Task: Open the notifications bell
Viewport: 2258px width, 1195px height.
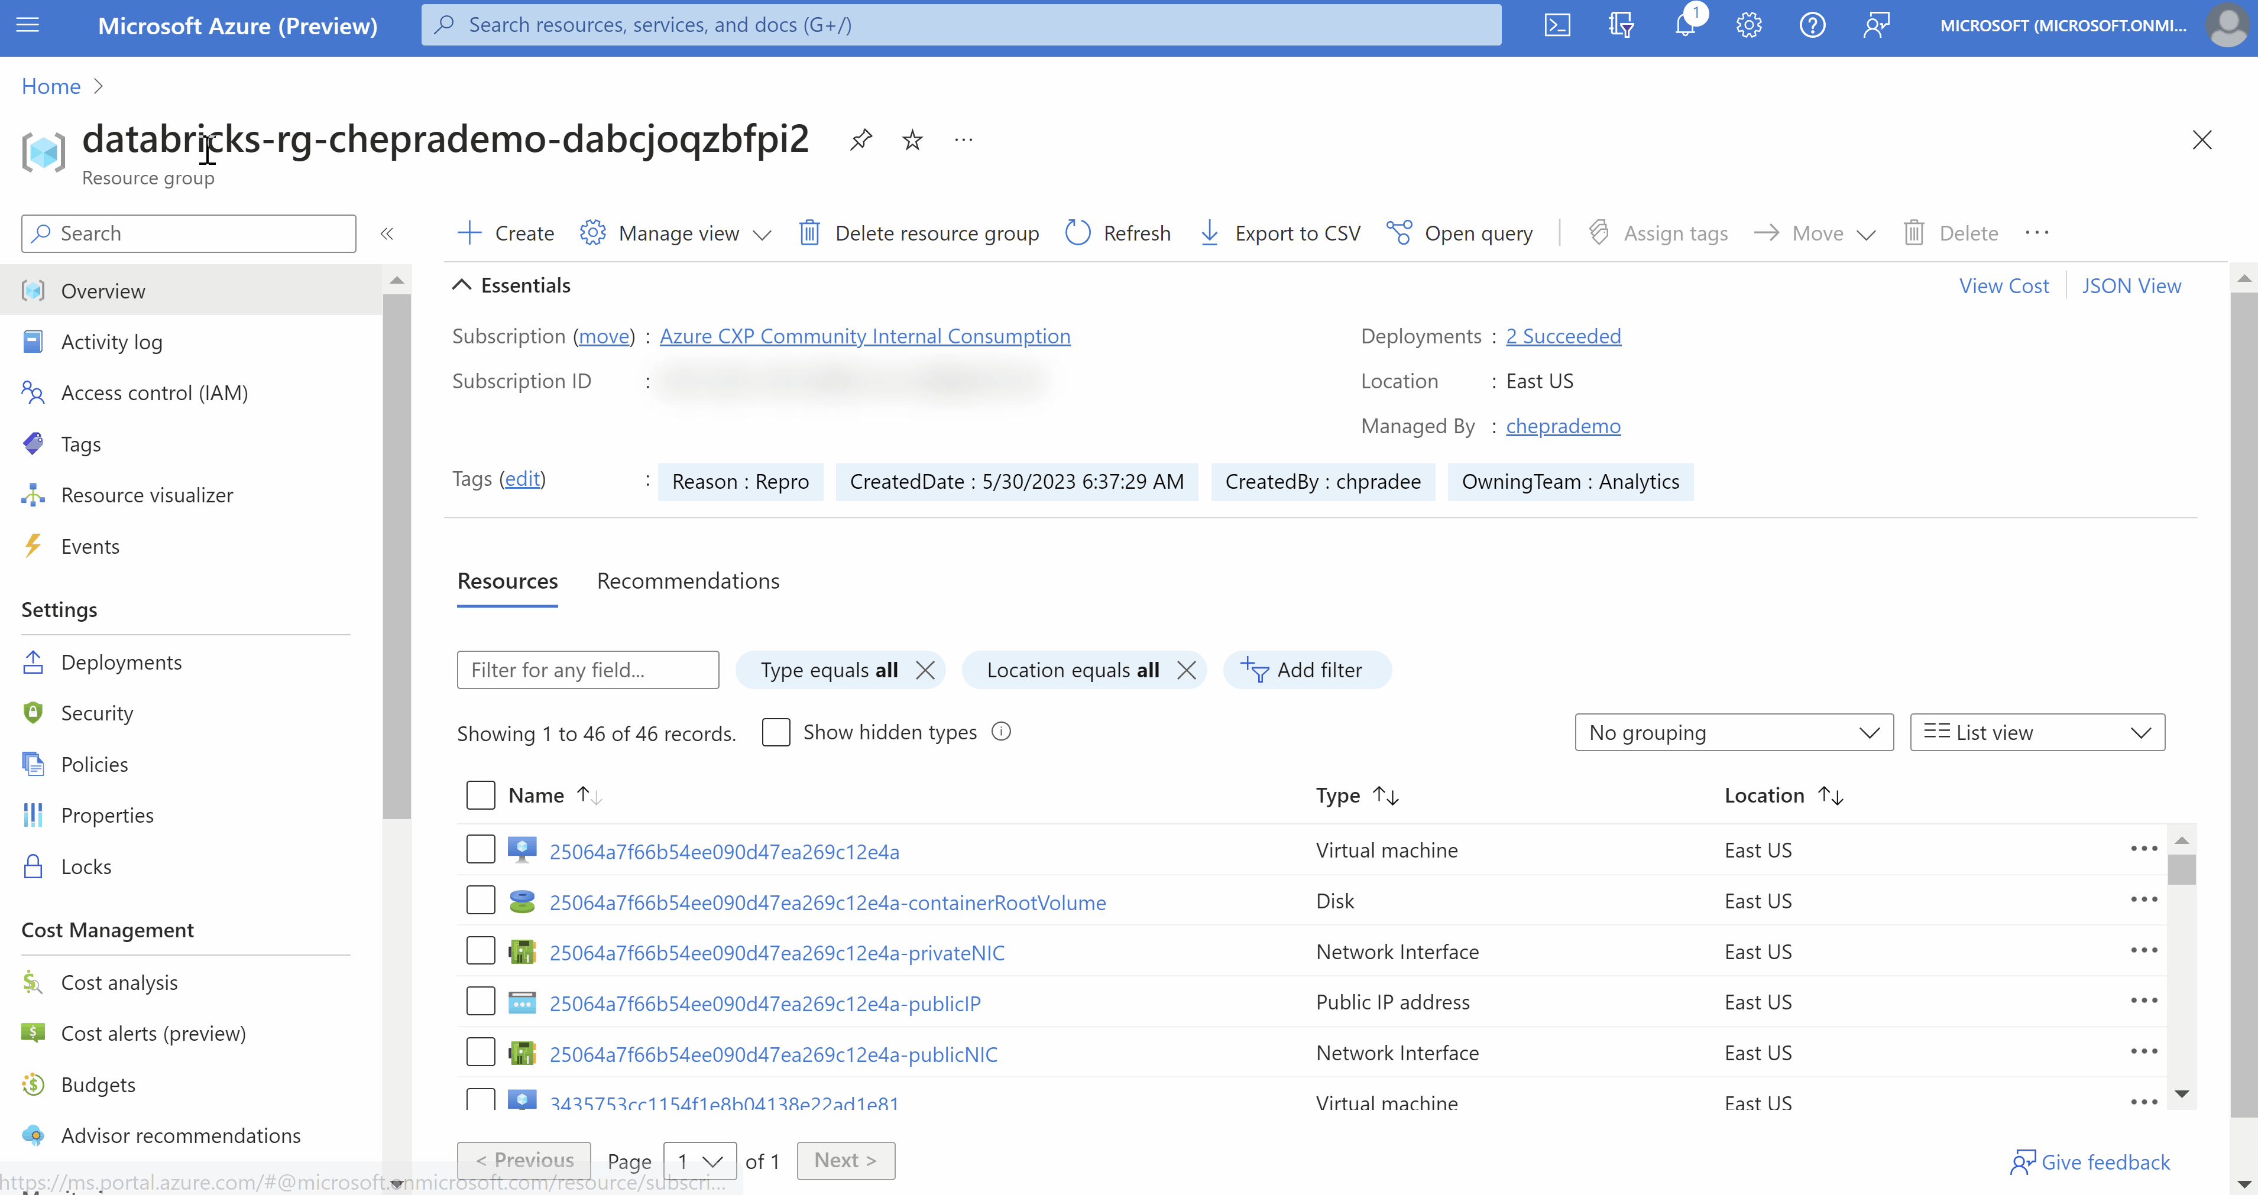Action: pyautogui.click(x=1684, y=25)
